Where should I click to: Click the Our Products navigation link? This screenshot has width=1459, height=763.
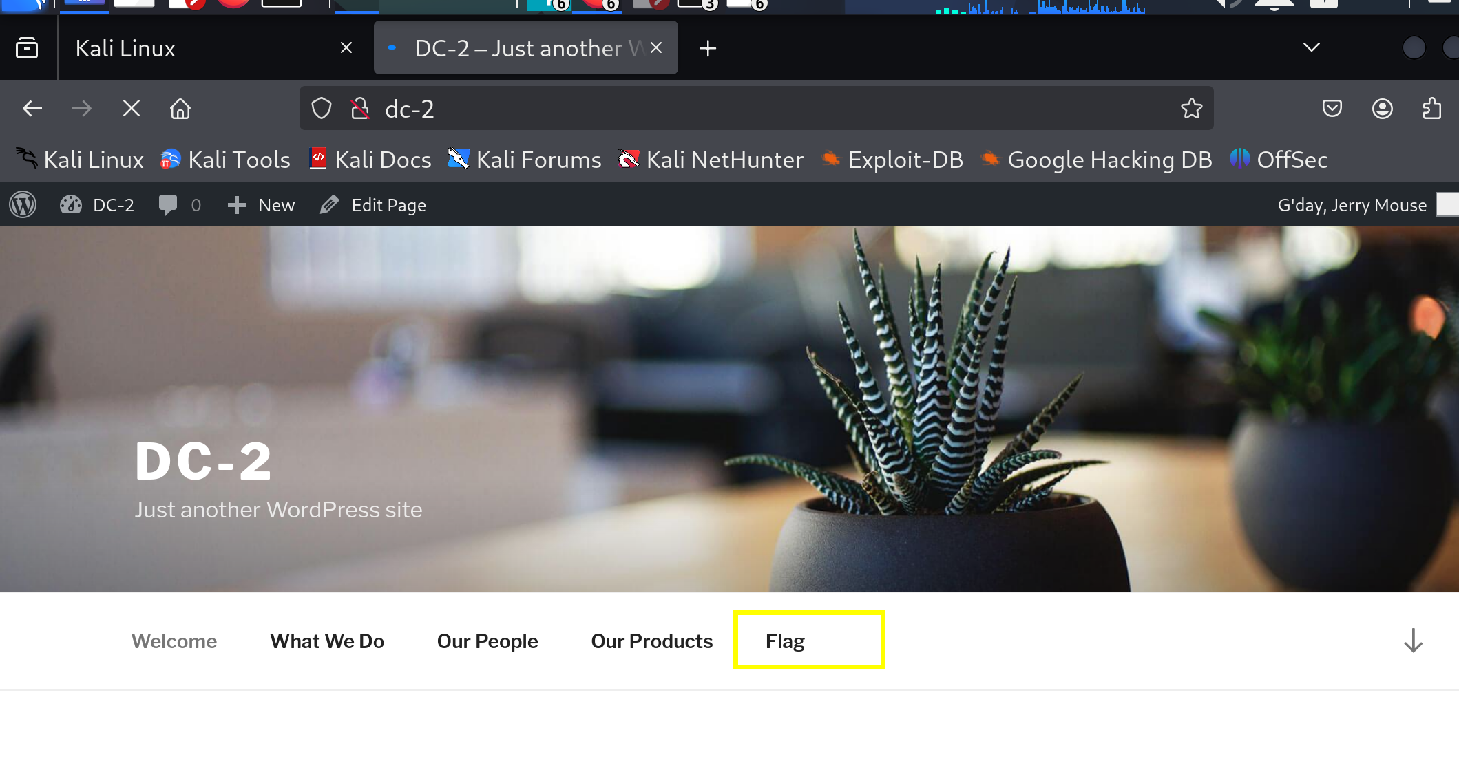tap(651, 641)
